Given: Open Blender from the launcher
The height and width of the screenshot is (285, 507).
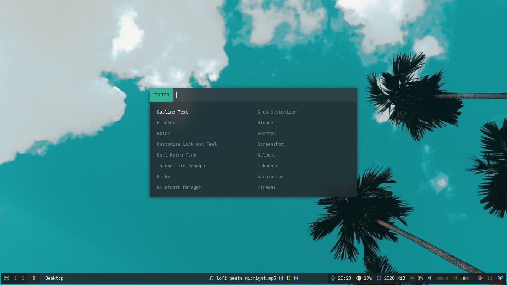Looking at the screenshot, I should (x=266, y=123).
